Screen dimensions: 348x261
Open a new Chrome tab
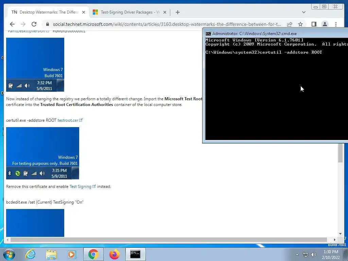(177, 12)
